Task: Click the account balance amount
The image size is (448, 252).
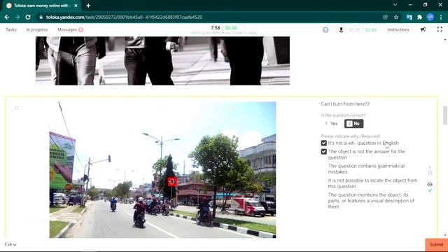Action: point(363,29)
